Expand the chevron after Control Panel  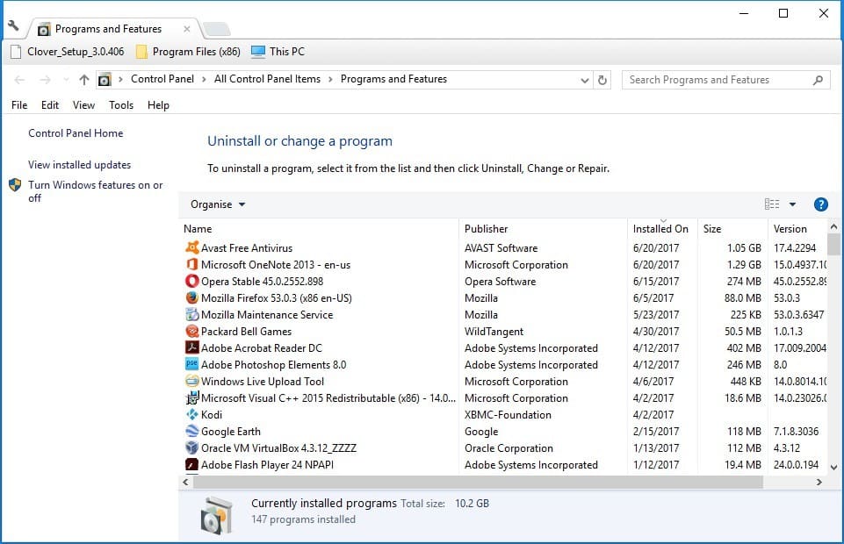(x=204, y=79)
